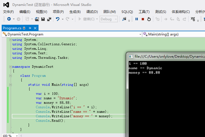Click the Redo arrow icon

coord(68,19)
